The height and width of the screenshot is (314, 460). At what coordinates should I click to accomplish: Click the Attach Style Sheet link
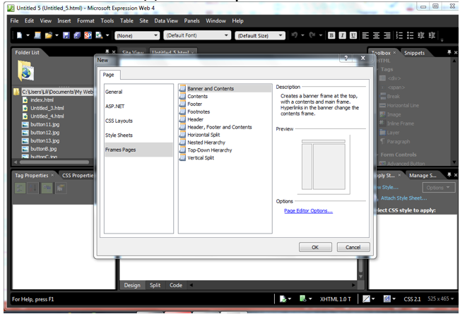point(403,198)
